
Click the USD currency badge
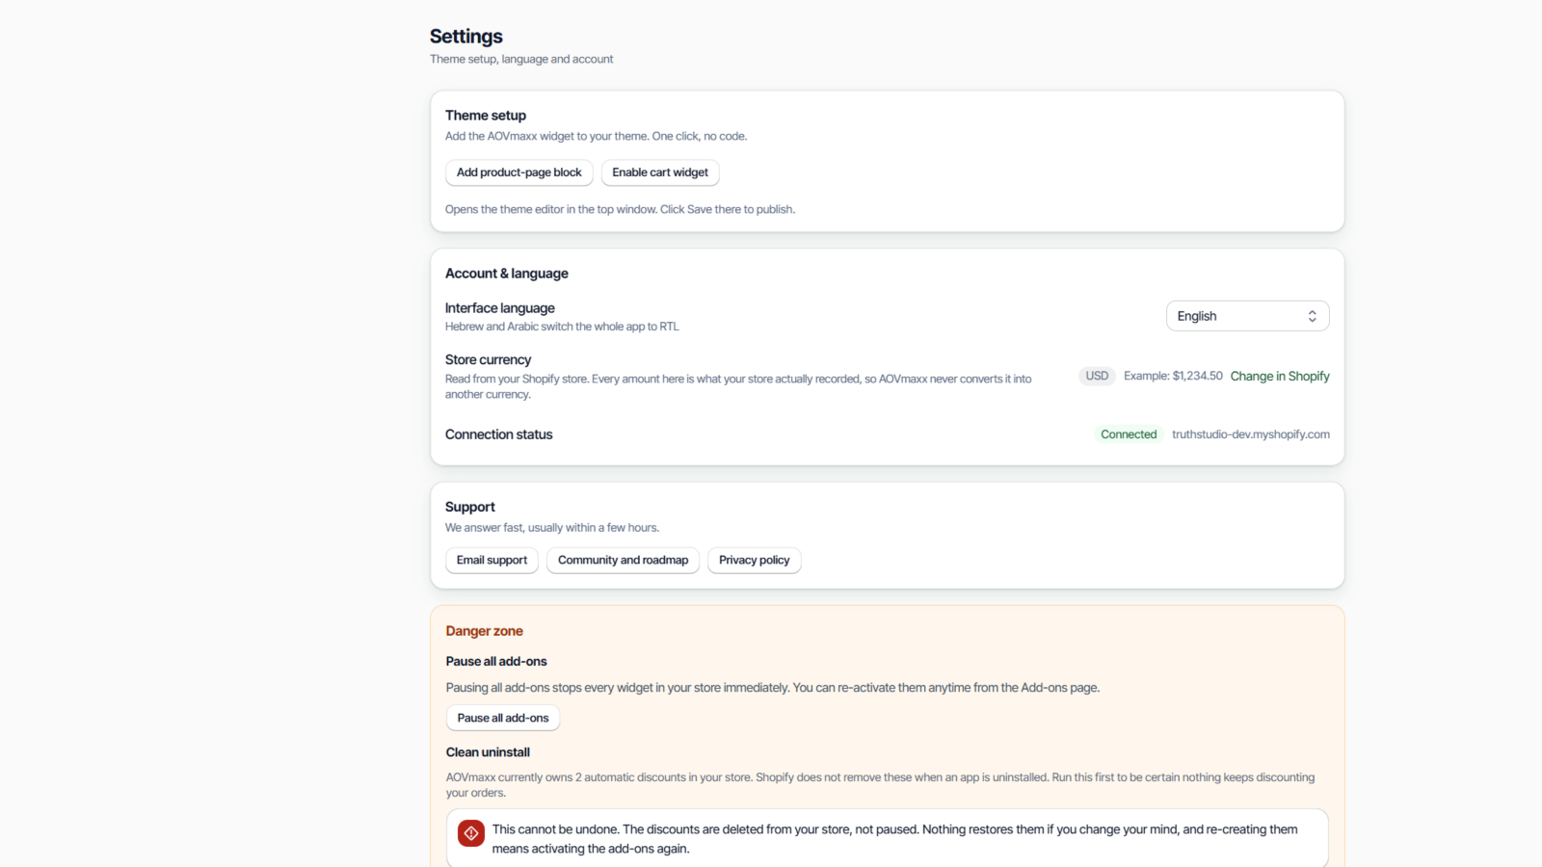[x=1097, y=376]
